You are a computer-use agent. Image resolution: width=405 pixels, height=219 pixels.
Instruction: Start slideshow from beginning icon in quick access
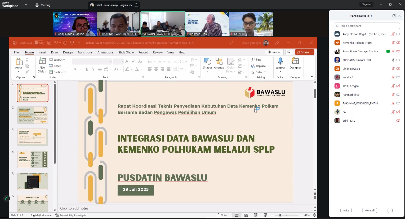72,43
